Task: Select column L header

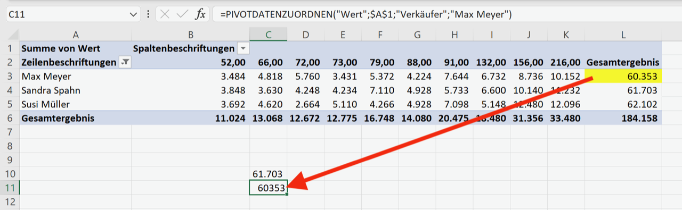Action: coord(623,35)
